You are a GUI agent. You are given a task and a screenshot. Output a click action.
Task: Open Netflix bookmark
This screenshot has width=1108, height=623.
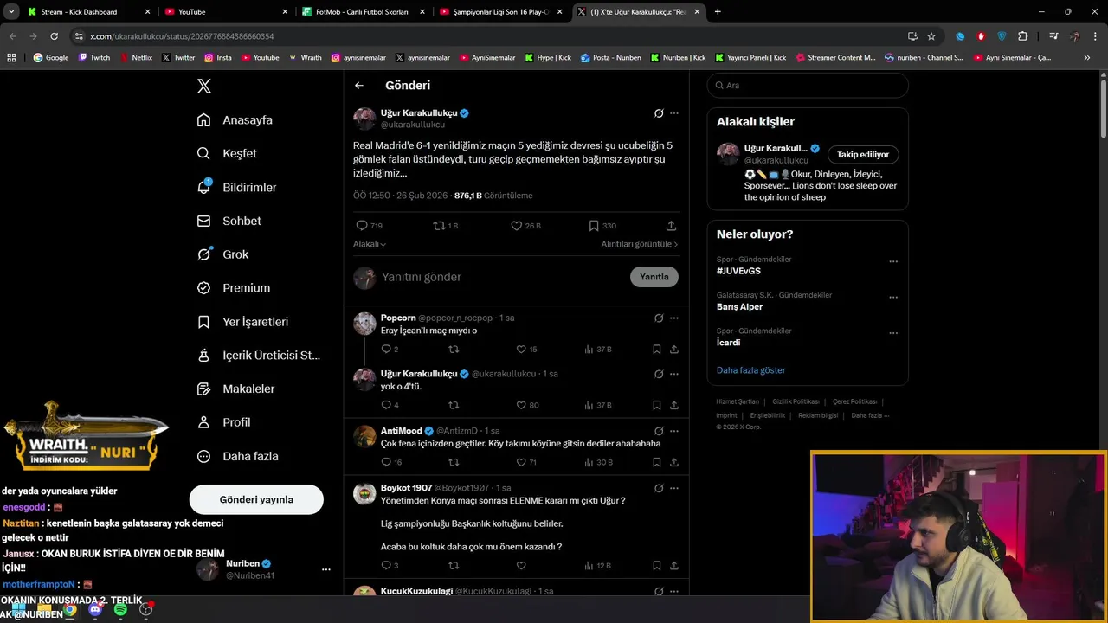pos(136,58)
